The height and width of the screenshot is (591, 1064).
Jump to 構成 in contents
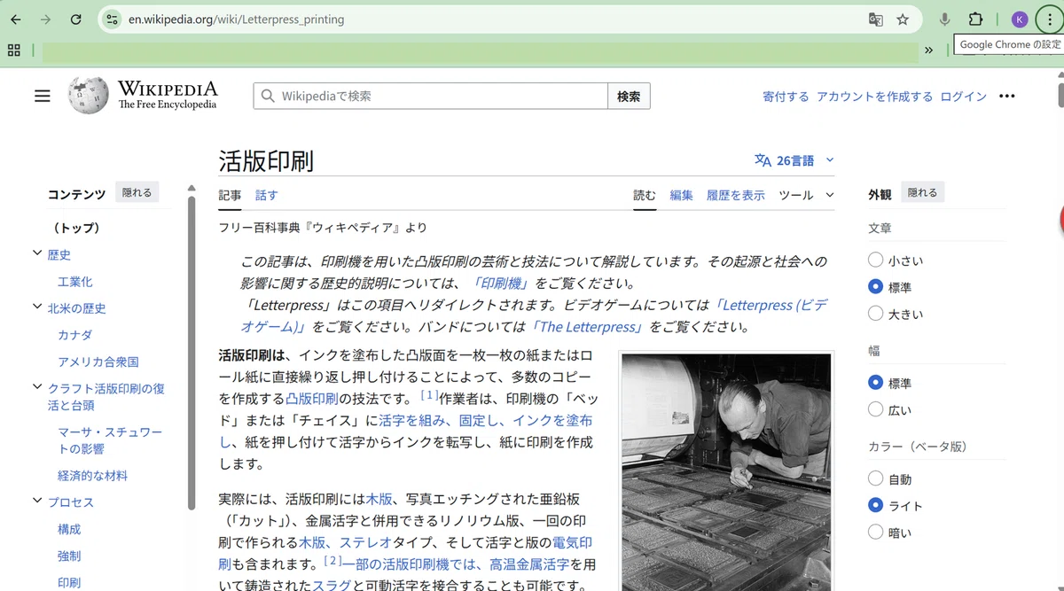(x=69, y=529)
